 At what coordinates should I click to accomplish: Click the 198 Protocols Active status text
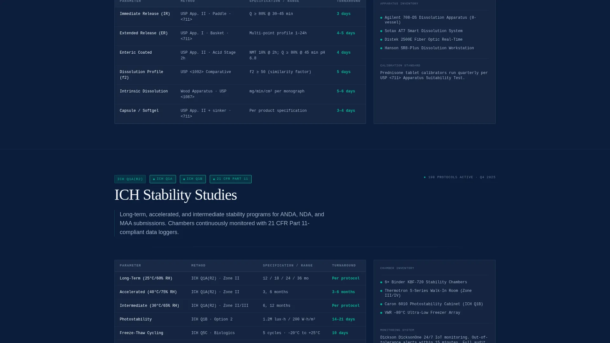coord(460,177)
